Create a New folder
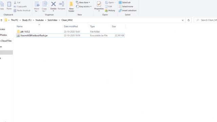The height and width of the screenshot is (122, 217). click(71, 7)
